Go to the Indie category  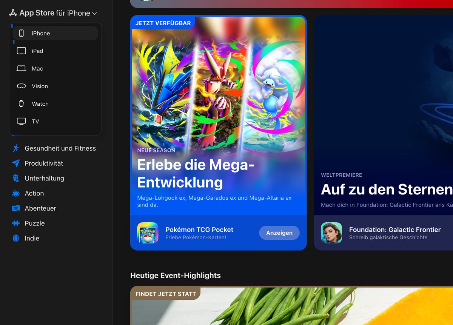32,238
